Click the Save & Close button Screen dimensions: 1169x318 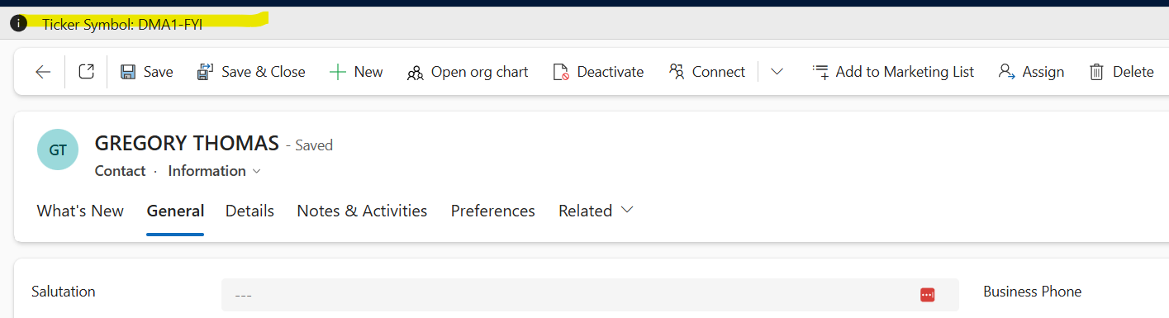pos(251,72)
